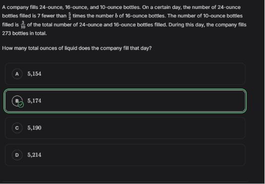Click the question line 'How many total ounces'
The height and width of the screenshot is (184, 265).
(x=77, y=48)
